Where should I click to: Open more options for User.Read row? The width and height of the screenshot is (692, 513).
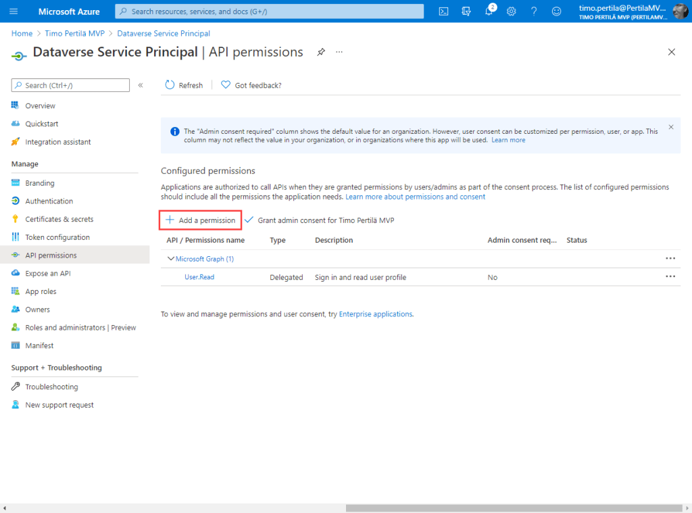(670, 276)
